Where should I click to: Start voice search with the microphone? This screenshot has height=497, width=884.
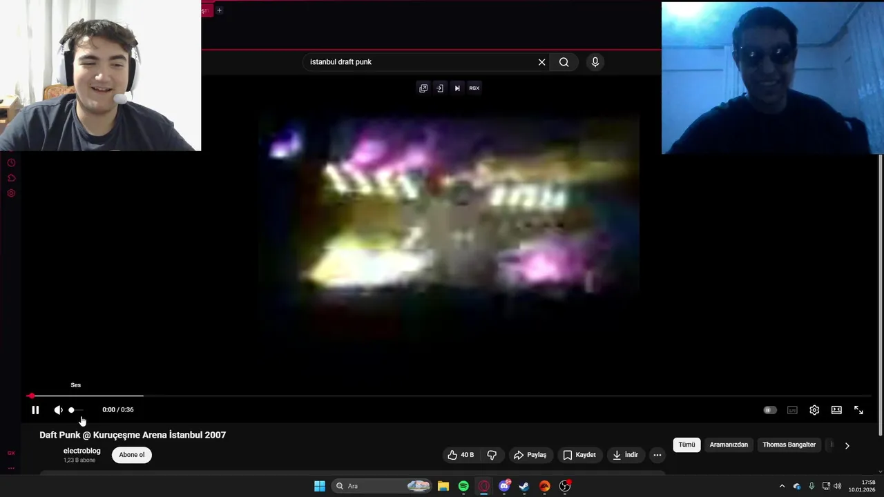[595, 62]
